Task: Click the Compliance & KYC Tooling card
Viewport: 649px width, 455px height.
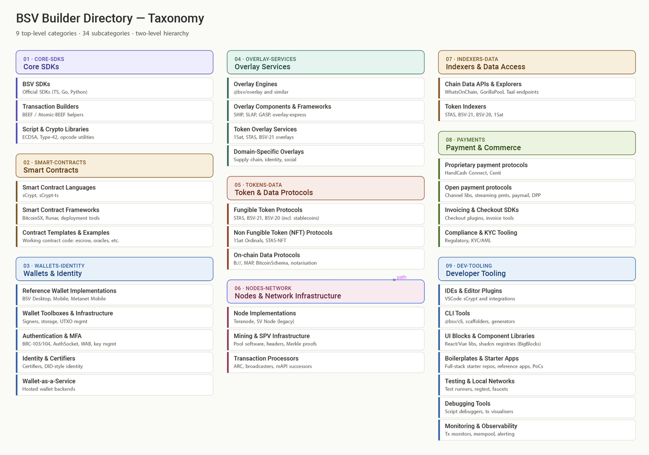Action: [537, 236]
